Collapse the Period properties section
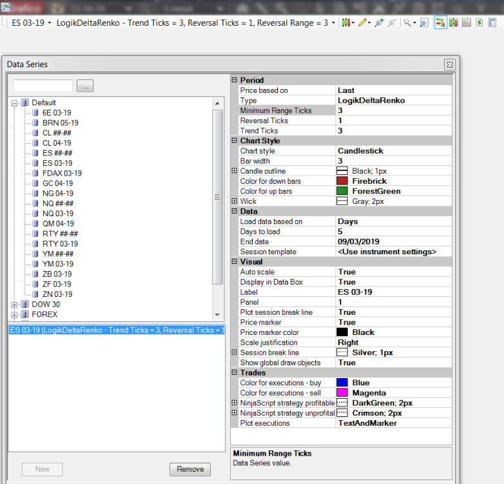 (x=235, y=81)
